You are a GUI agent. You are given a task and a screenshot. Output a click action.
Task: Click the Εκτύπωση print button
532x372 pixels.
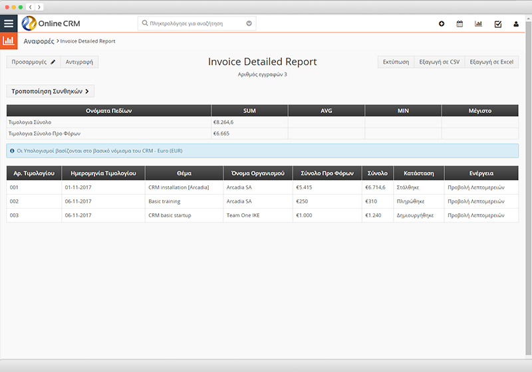coord(396,62)
